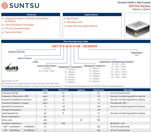Click the 'Part Numbering Guide' header

pos(76,42)
